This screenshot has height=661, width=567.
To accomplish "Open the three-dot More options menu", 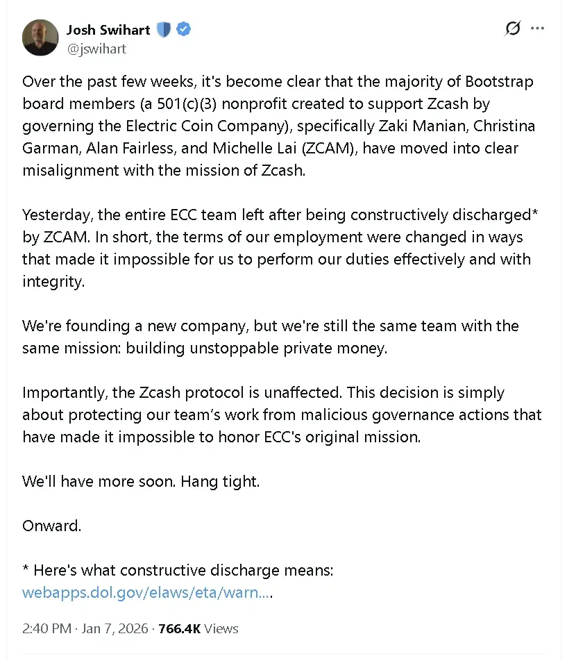I will click(538, 28).
